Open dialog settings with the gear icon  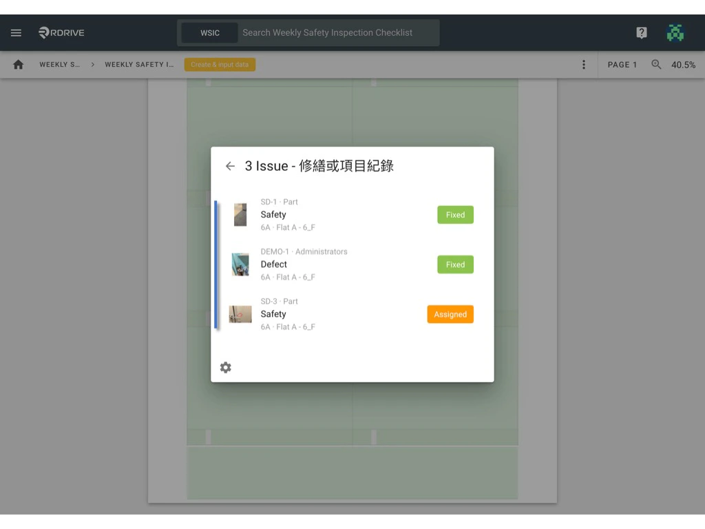pyautogui.click(x=225, y=367)
